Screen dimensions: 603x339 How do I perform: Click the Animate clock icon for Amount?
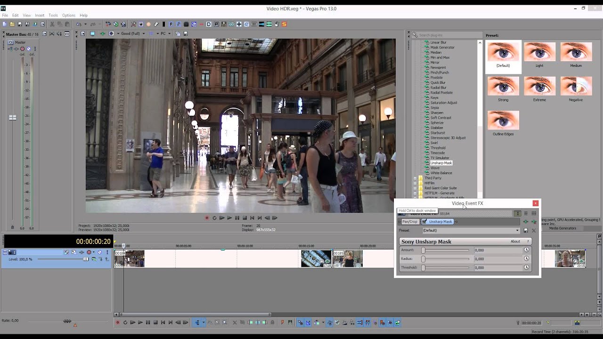pyautogui.click(x=526, y=250)
